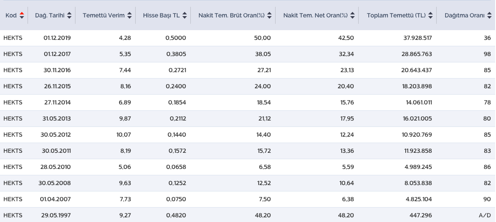Click net rate value 5,59
This screenshot has height=222, width=496.
(x=348, y=167)
